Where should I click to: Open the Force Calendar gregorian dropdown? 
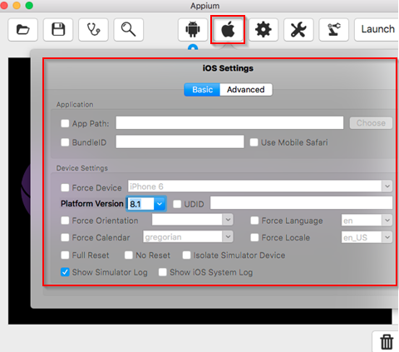pos(188,237)
